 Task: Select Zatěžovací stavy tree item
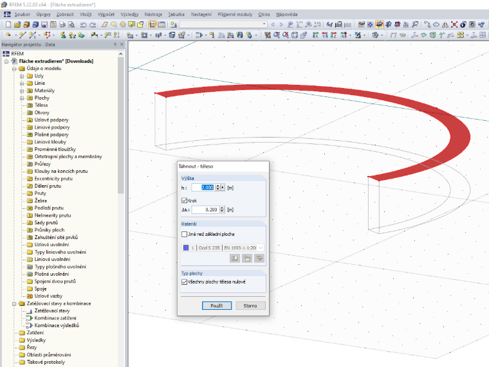52,310
